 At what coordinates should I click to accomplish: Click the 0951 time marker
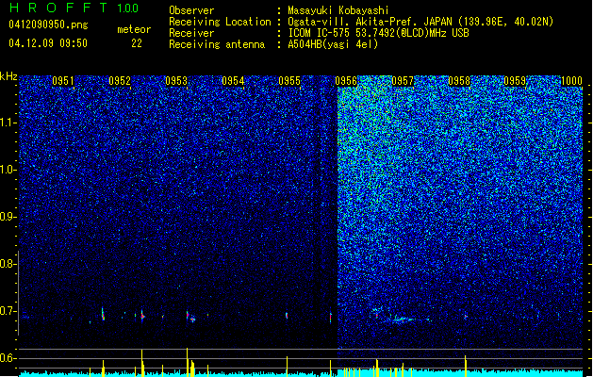pos(63,81)
